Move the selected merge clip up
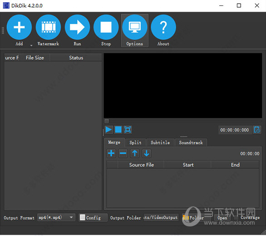This screenshot has height=236, width=266. pos(135,153)
